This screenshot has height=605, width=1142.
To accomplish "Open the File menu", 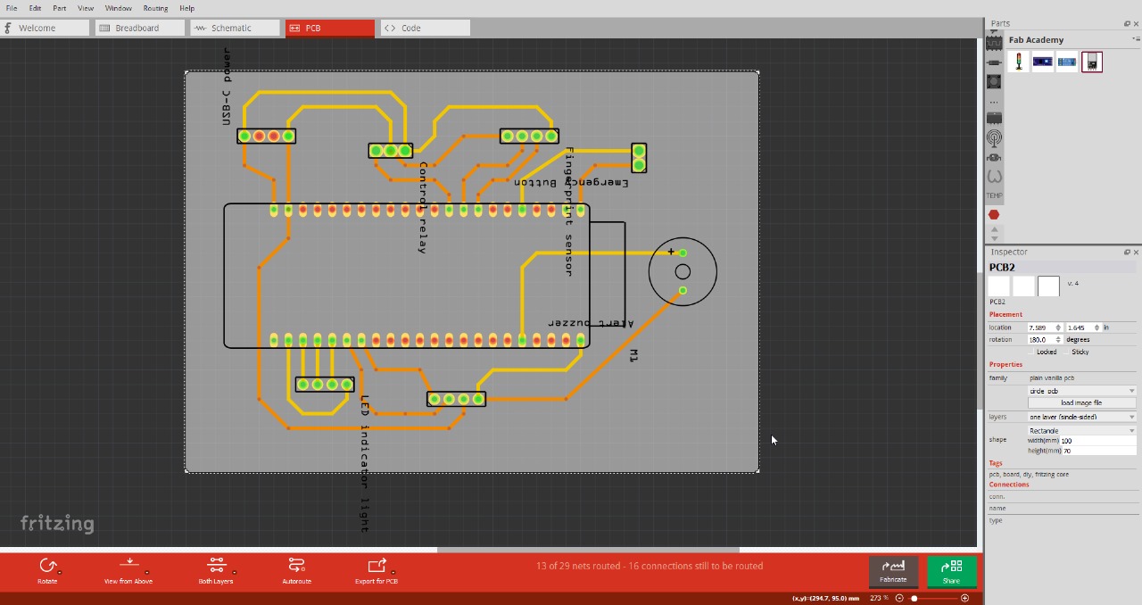I will pos(12,8).
